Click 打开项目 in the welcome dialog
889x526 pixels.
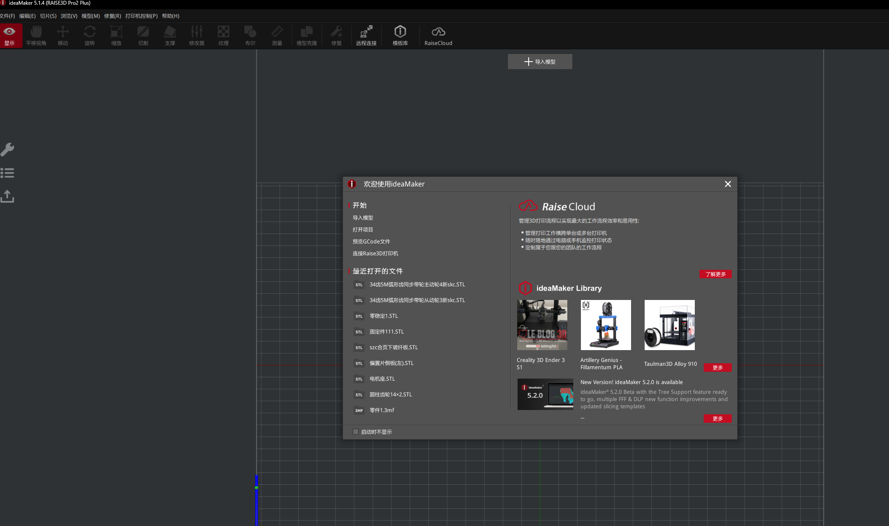(362, 229)
